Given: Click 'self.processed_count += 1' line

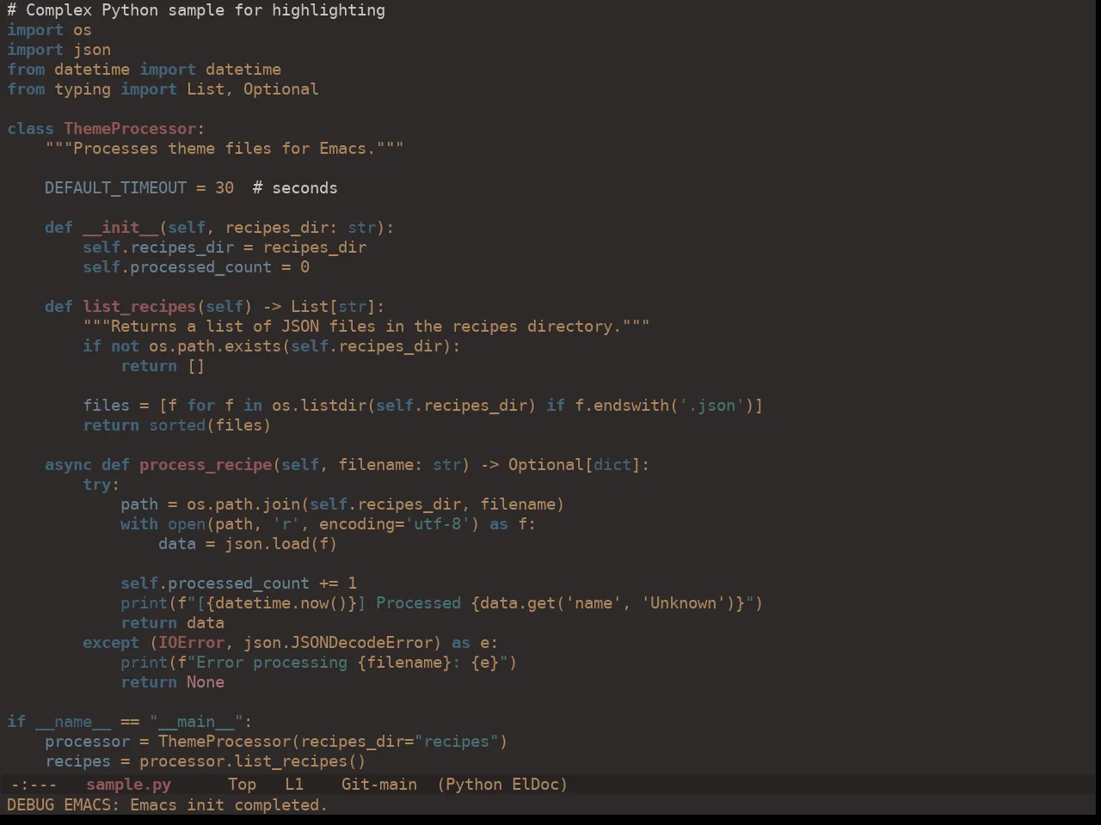Looking at the screenshot, I should pyautogui.click(x=238, y=584).
